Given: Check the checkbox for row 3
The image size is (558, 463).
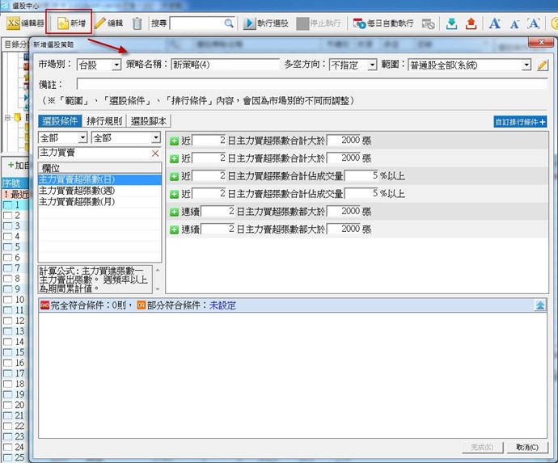Looking at the screenshot, I should click(8, 226).
